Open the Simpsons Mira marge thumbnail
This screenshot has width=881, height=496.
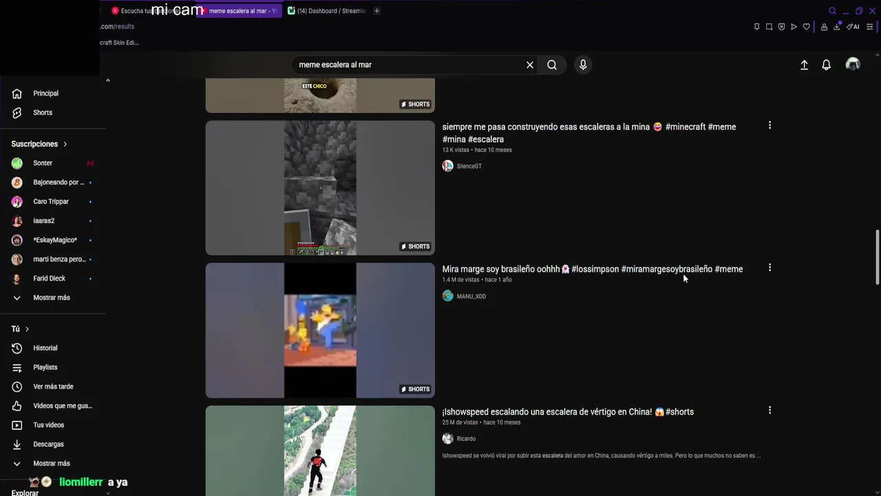click(320, 331)
